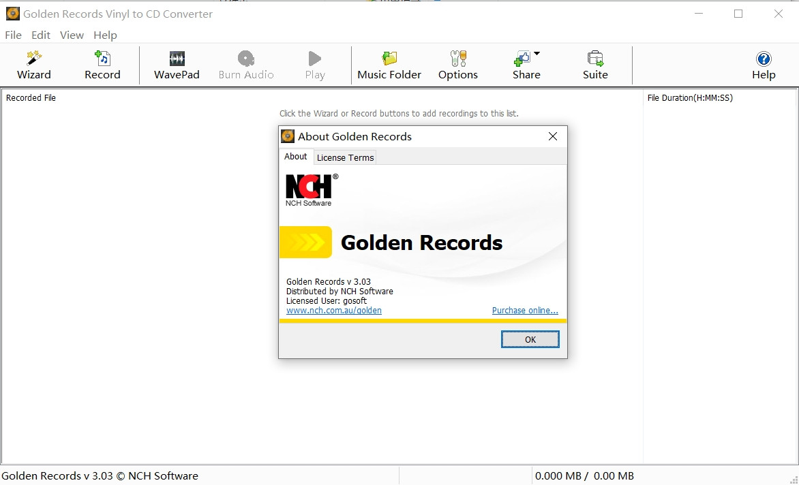Viewport: 799px width, 485px height.
Task: Expand the Share dropdown arrow
Action: coord(537,53)
